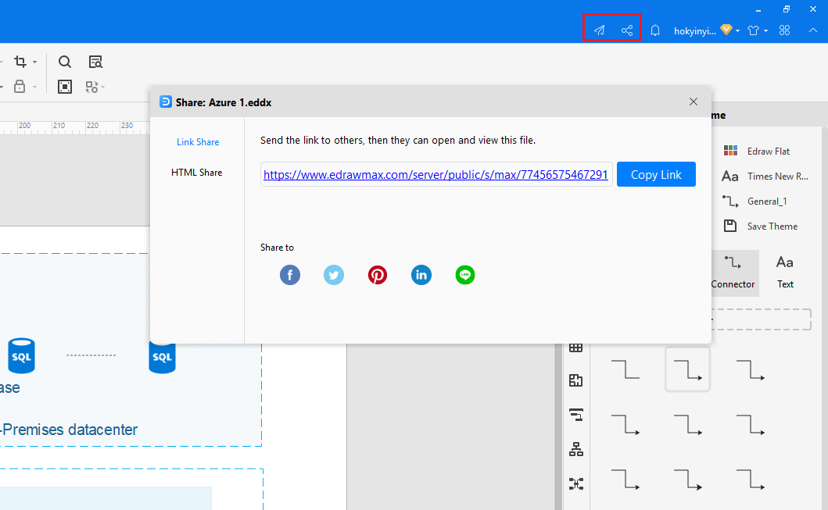
Task: Pick the highlighted connector style thumbnail
Action: point(687,369)
